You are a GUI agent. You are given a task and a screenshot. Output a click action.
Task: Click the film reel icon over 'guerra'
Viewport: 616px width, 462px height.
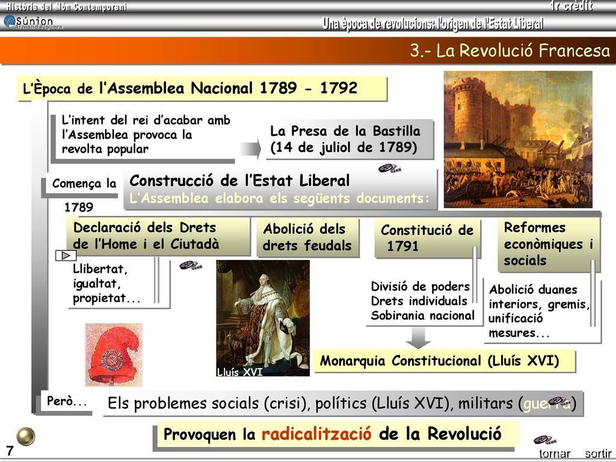coord(560,401)
